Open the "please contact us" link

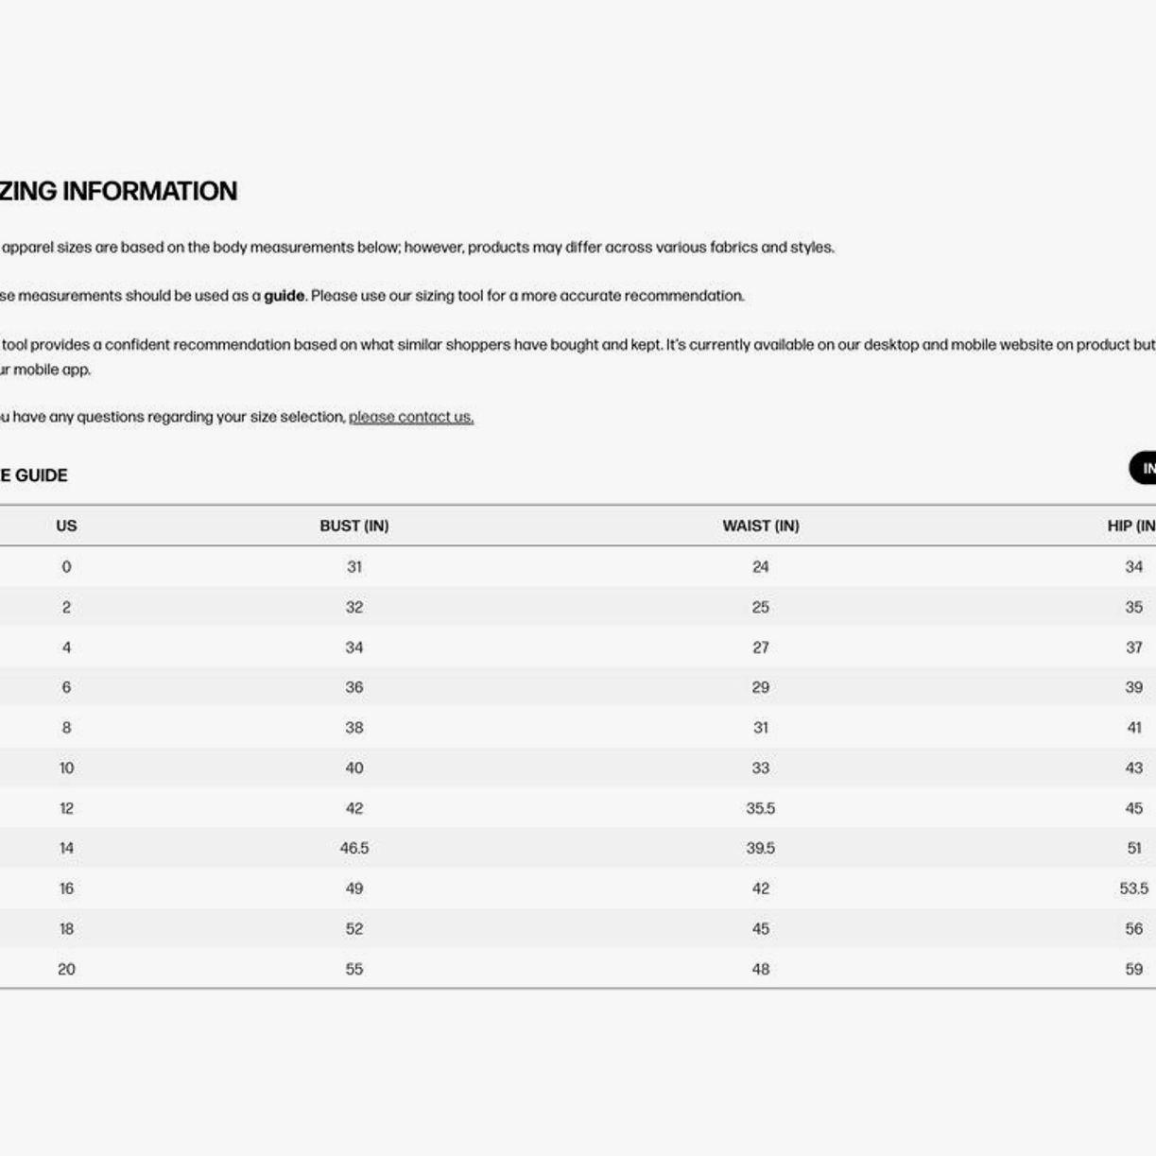(x=411, y=417)
